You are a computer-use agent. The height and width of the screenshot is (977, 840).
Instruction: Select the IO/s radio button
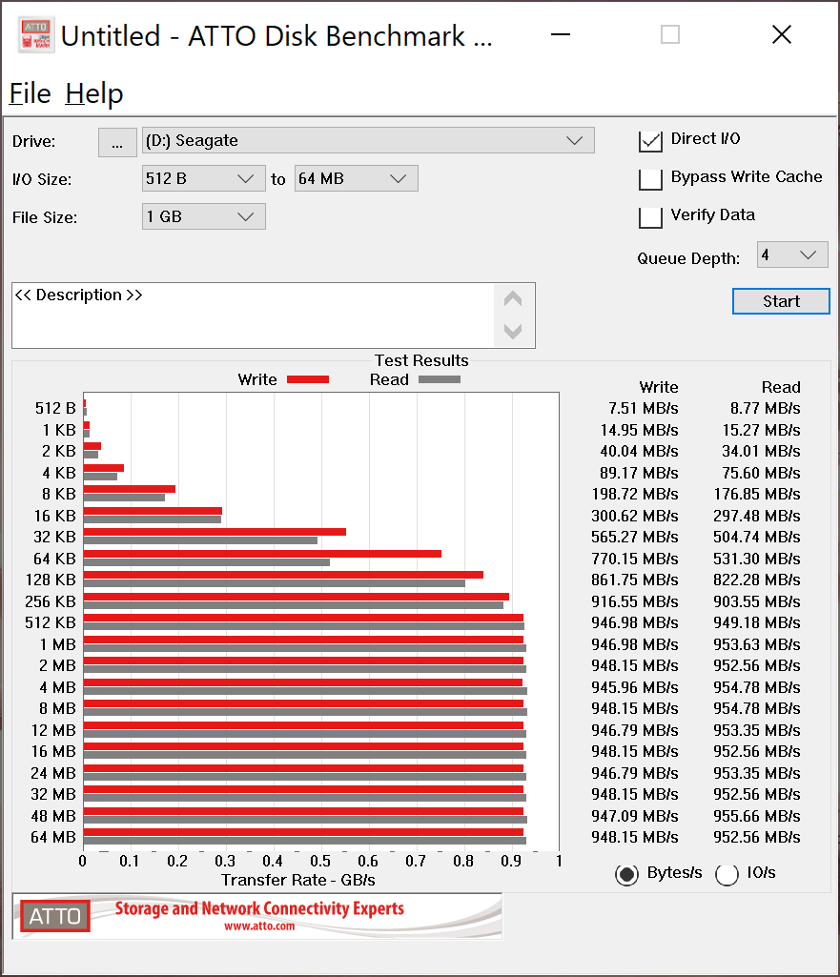point(727,875)
